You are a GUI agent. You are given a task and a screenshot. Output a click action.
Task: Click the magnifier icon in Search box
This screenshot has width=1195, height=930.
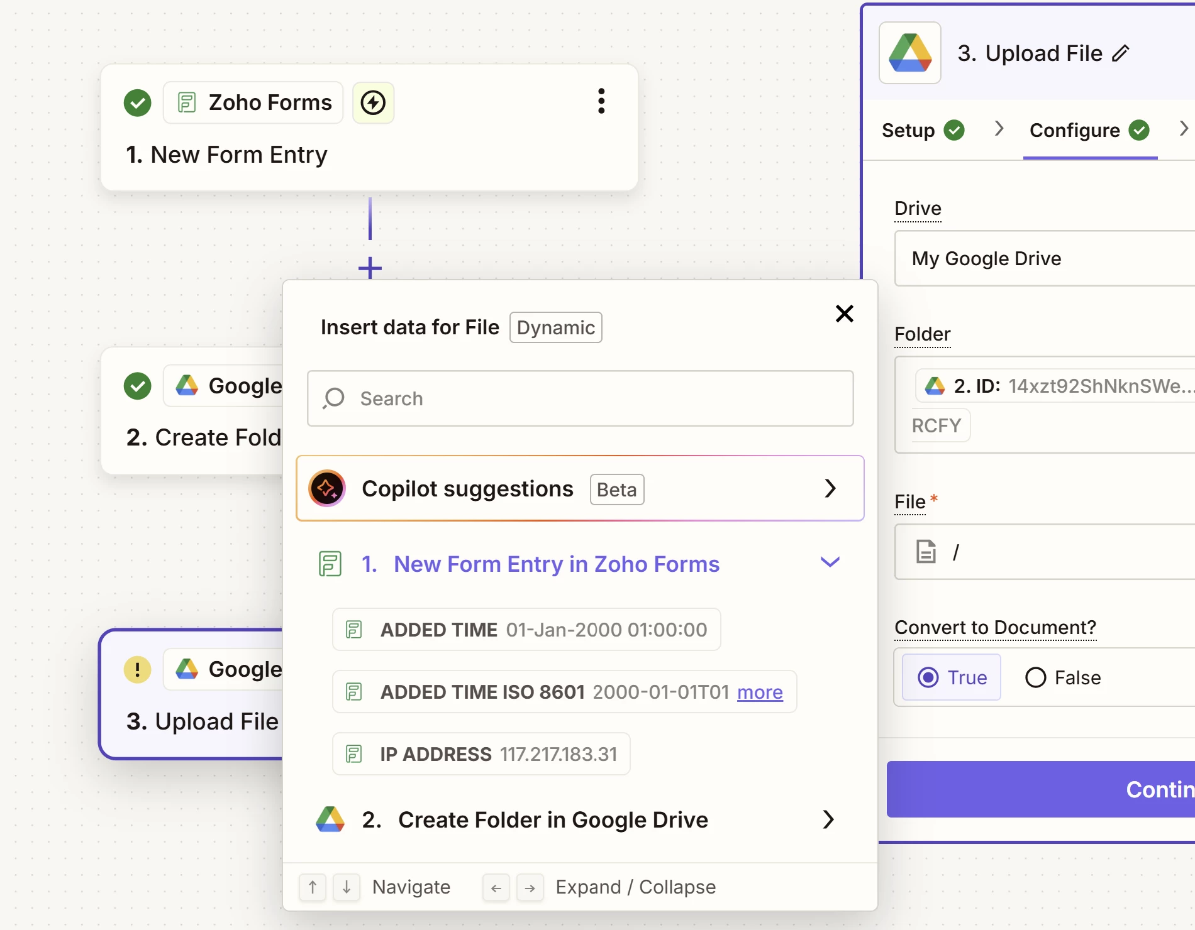tap(333, 398)
